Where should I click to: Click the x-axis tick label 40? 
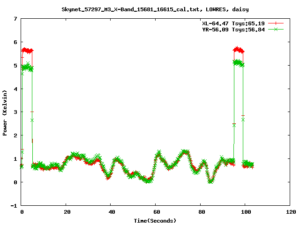click(112, 212)
